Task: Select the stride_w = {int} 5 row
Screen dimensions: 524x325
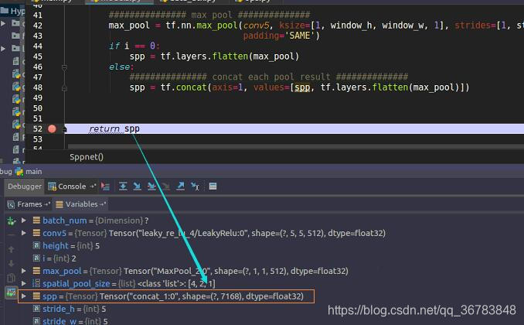Action: pos(70,320)
